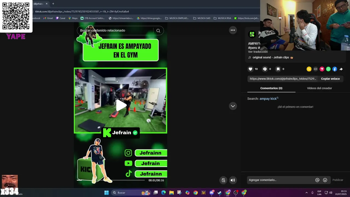Open comments via the speech bubble icon
This screenshot has width=350, height=197.
click(265, 69)
